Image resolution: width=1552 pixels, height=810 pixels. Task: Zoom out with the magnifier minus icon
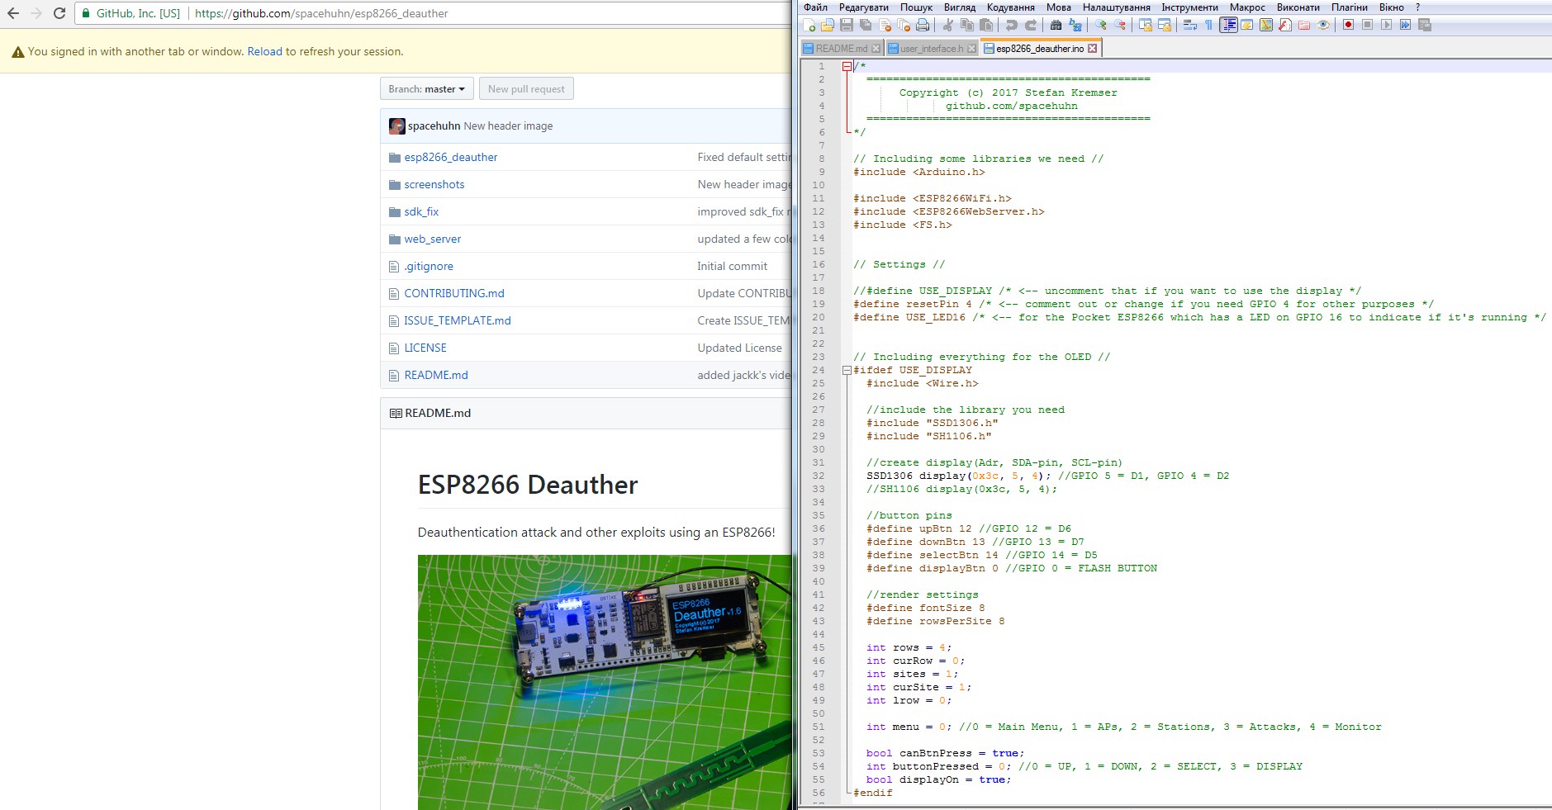click(x=1120, y=25)
